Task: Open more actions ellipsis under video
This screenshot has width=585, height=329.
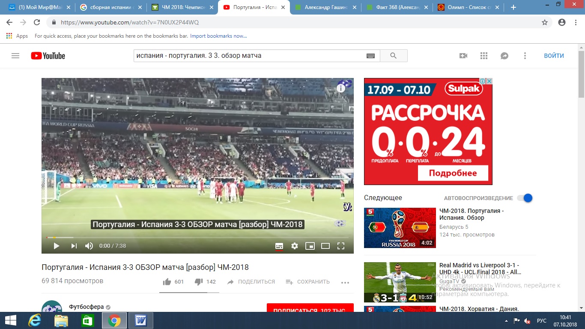Action: coord(345,282)
